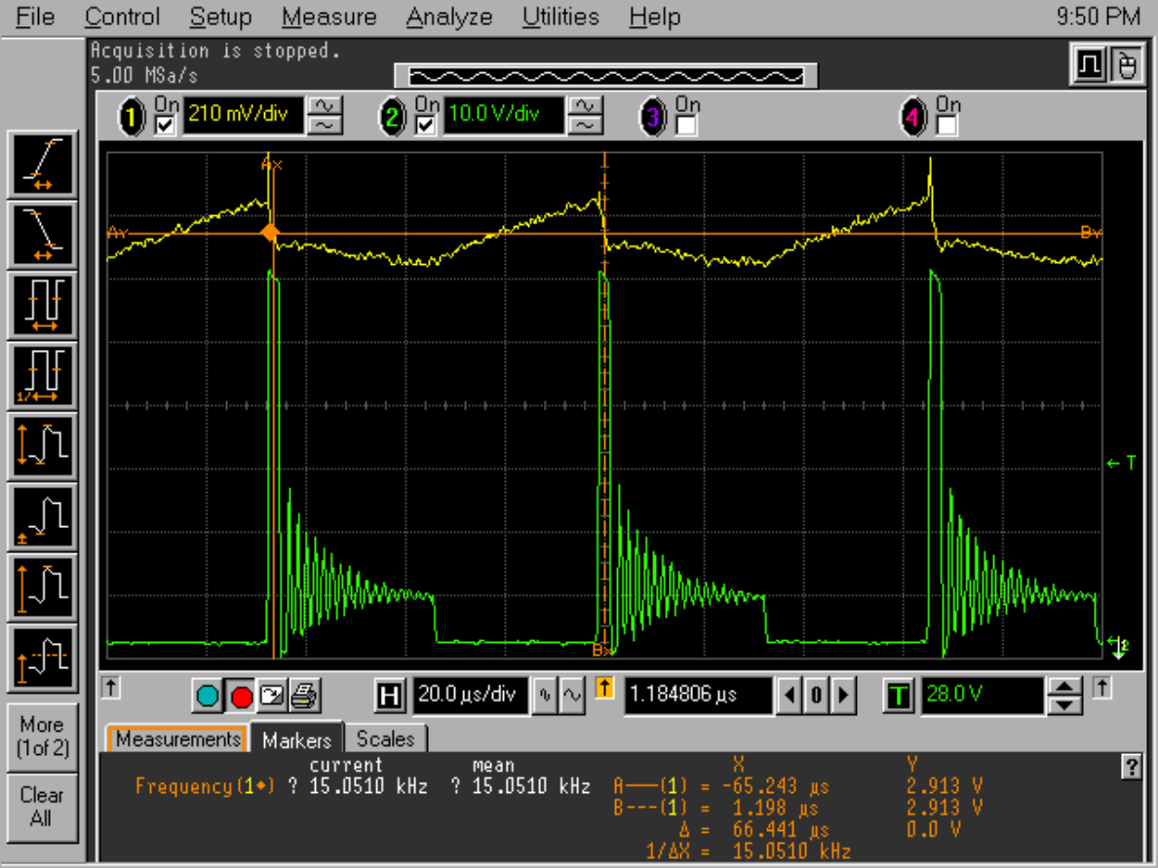Image resolution: width=1158 pixels, height=868 pixels.
Task: Open the File menu
Action: tap(35, 17)
